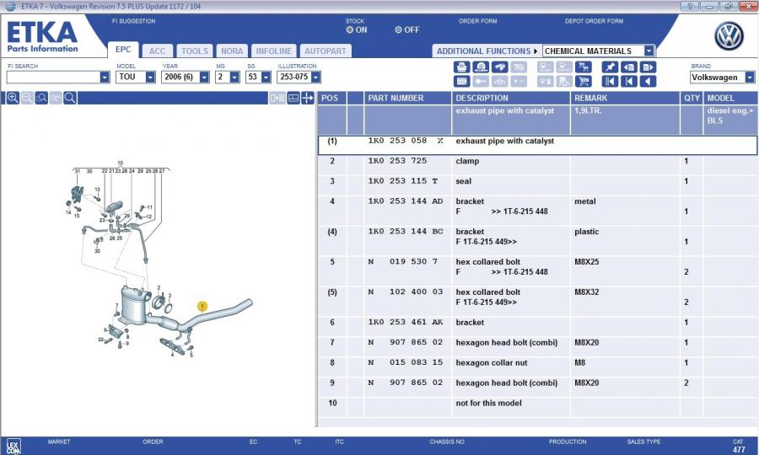Click the ADDITIONAL FUNCTIONS button
The height and width of the screenshot is (455, 759).
point(484,51)
